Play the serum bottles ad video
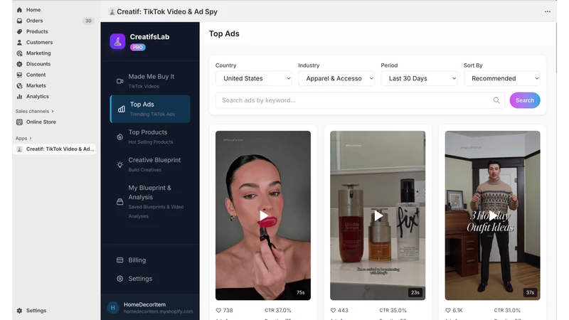Image resolution: width=569 pixels, height=320 pixels. (378, 216)
